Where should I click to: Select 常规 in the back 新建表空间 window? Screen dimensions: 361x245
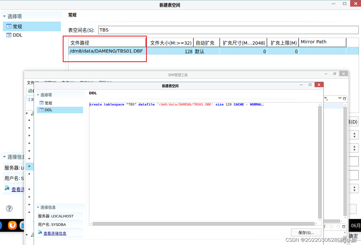click(x=32, y=26)
